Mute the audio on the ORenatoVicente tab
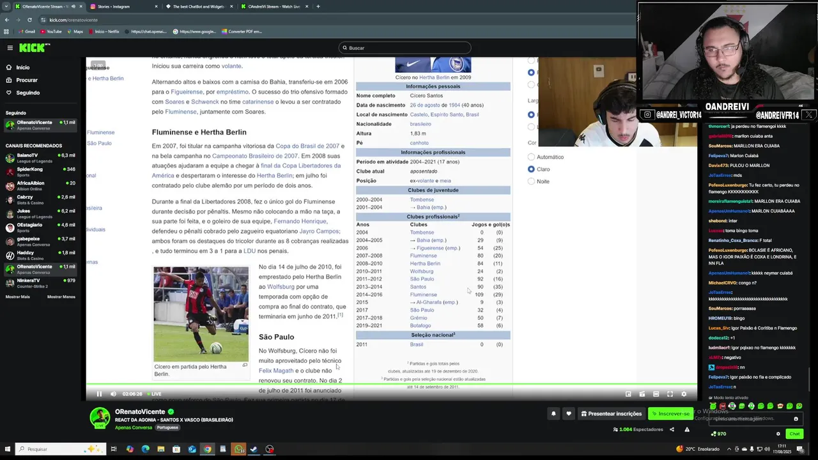The width and height of the screenshot is (818, 460). click(73, 6)
